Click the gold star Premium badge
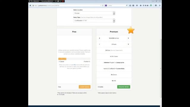The image size is (190, 107). pyautogui.click(x=131, y=30)
